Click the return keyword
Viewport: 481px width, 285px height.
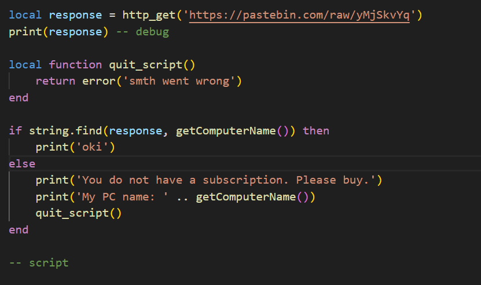pos(56,81)
